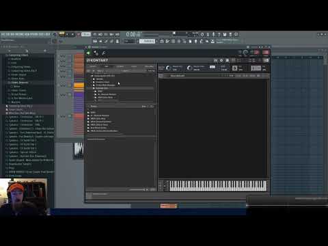This screenshot has width=328, height=246.
Task: Select the yellow highlighted channel button
Action: 79,85
